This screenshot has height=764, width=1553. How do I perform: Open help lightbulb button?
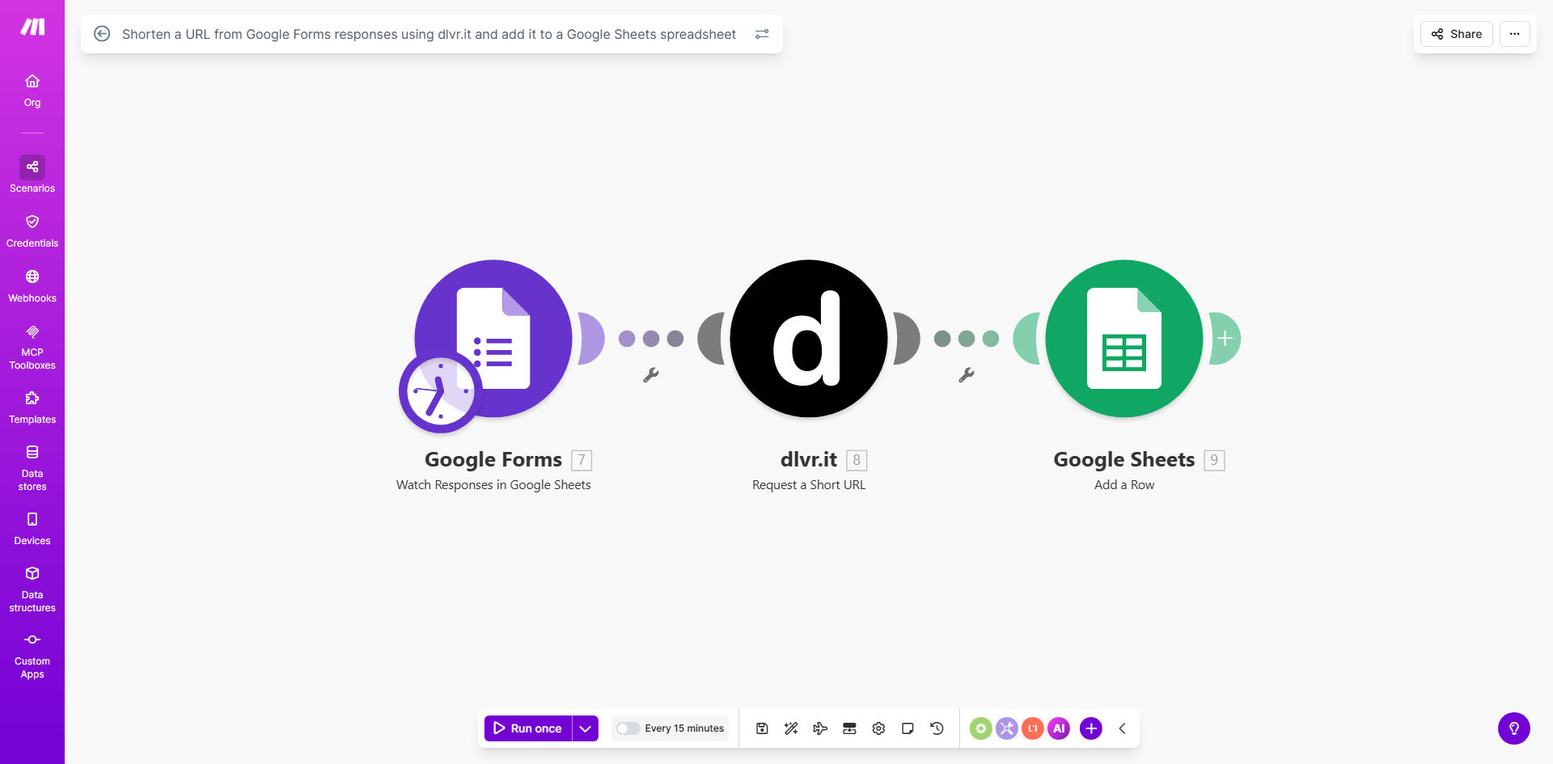coord(1514,728)
